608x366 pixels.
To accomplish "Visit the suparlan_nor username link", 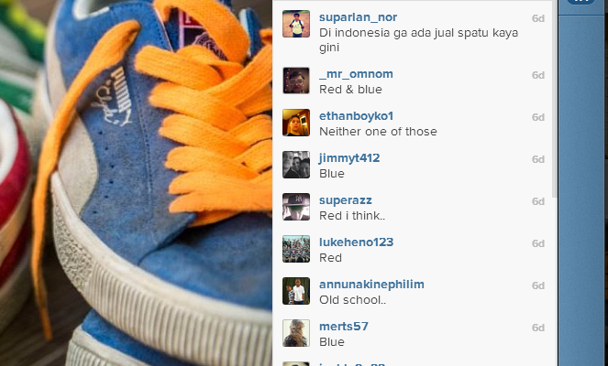I will (x=358, y=17).
